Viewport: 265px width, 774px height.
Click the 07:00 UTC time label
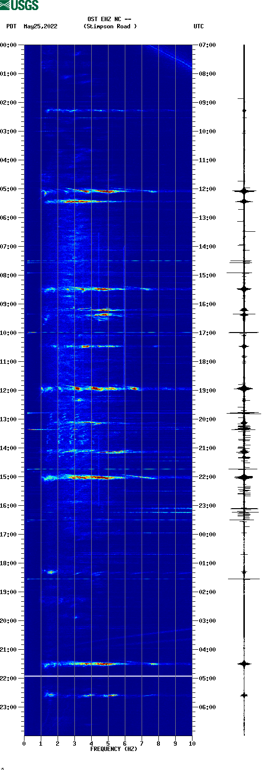[x=207, y=45]
